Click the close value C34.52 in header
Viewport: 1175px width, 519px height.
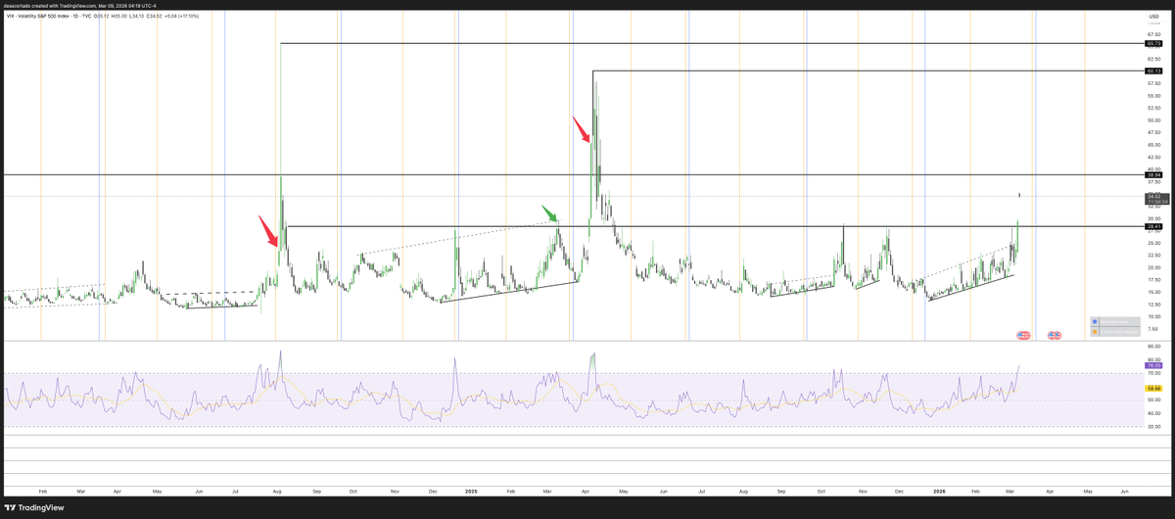(154, 16)
